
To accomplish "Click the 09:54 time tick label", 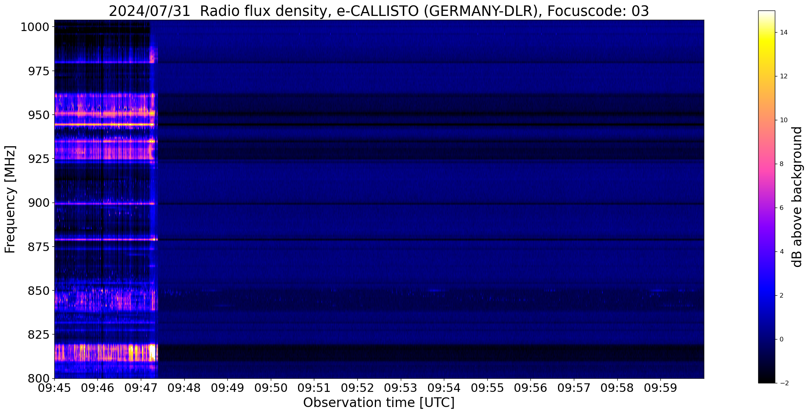I will [x=444, y=388].
